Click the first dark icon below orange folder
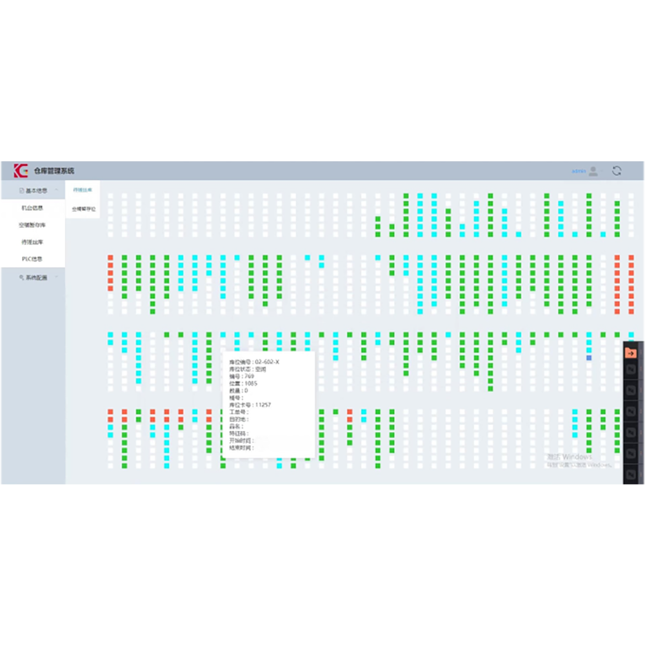Screen dimensions: 645x645 (631, 370)
